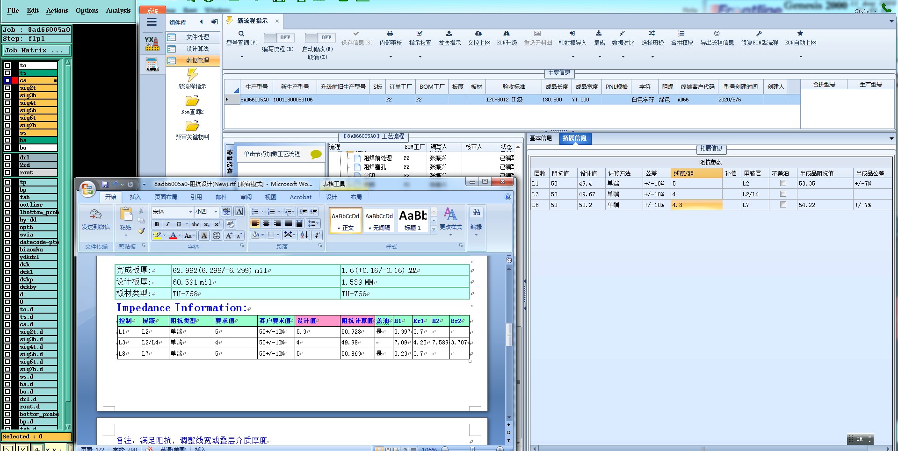Open the 型号查询 dropdown arrow

point(242,57)
